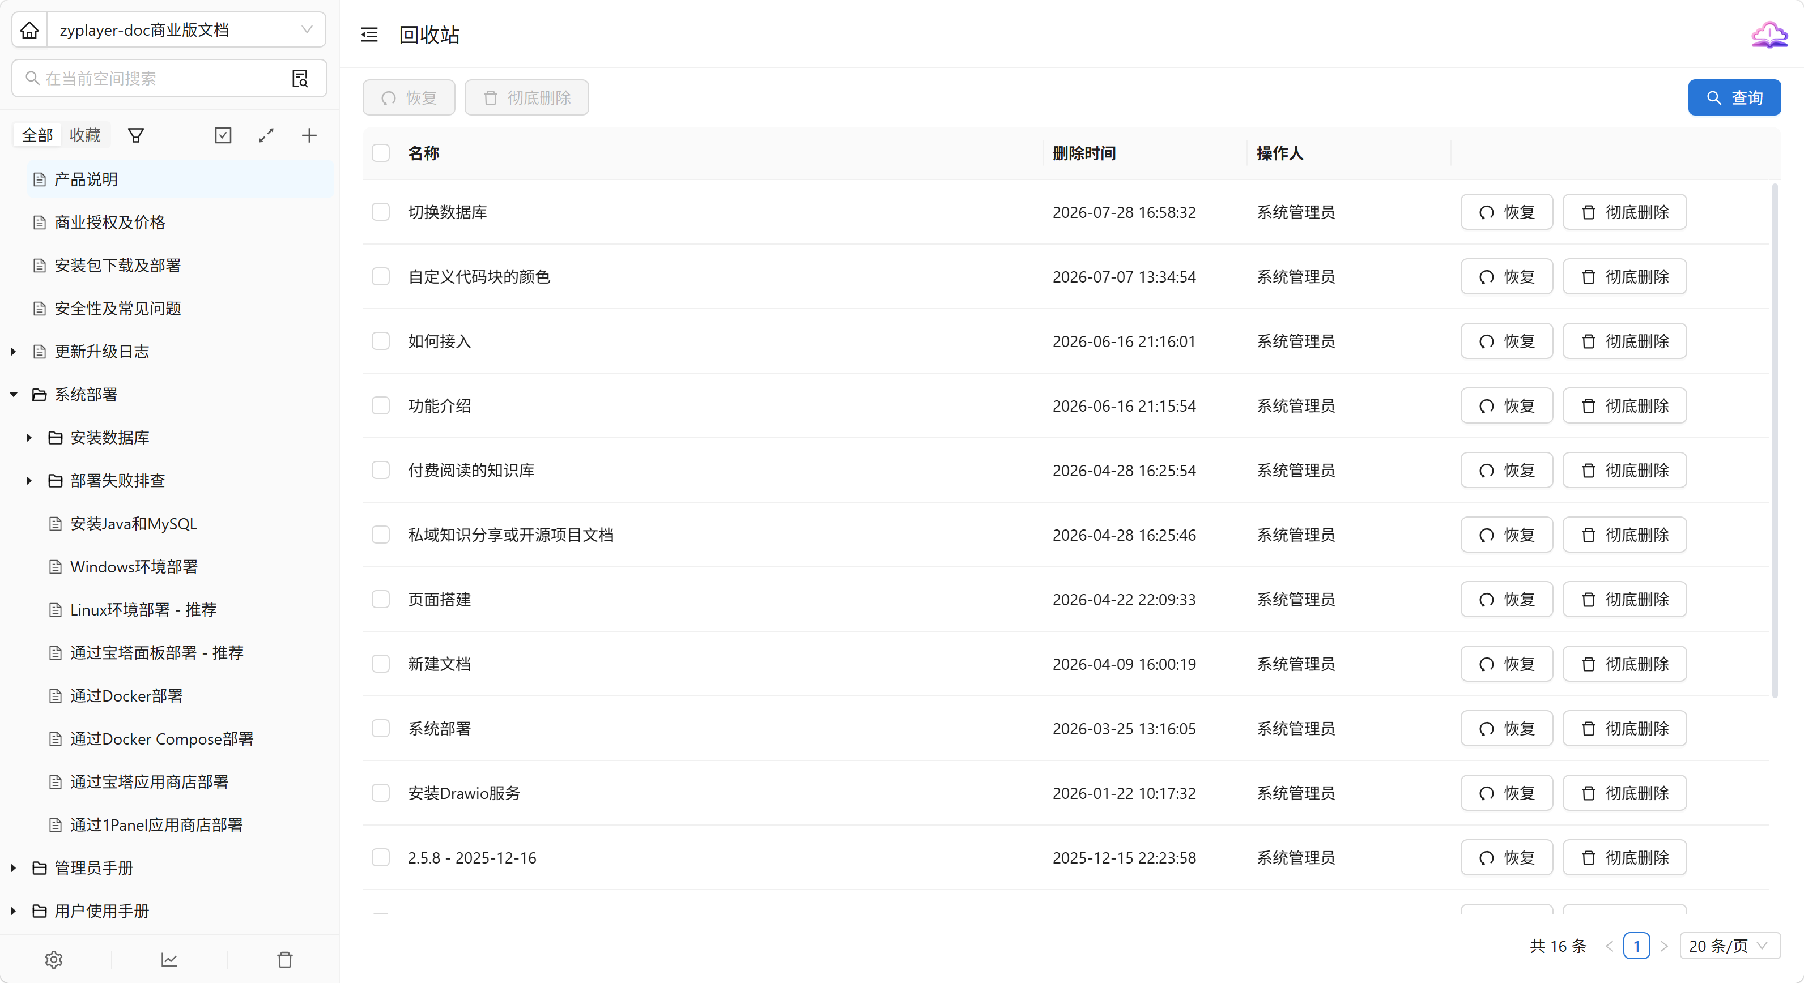Open the filter funnel icon
This screenshot has width=1804, height=983.
[x=136, y=135]
